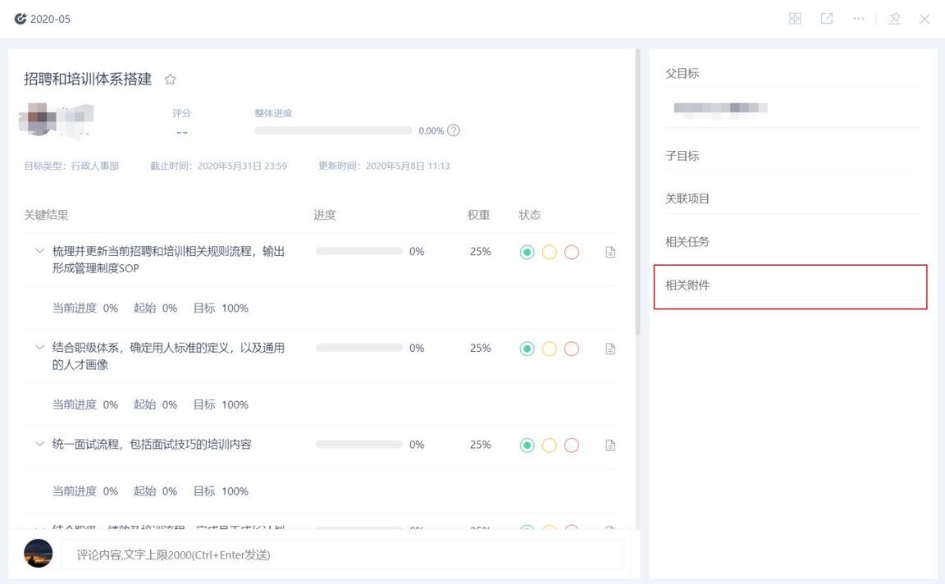Star the 招聘和培训体系搭建 objective
This screenshot has width=945, height=584.
[170, 79]
